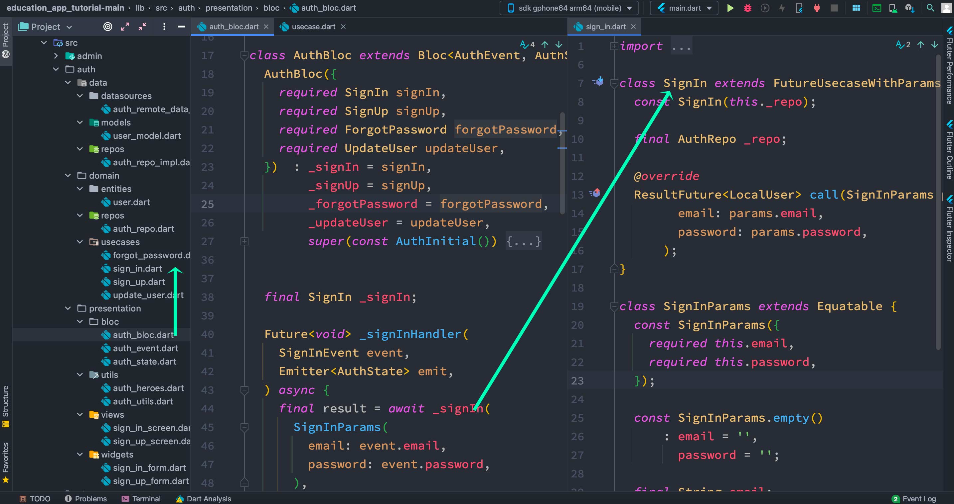Fold the AuthBloc class at line 17
Image resolution: width=954 pixels, height=504 pixels.
pyautogui.click(x=244, y=56)
